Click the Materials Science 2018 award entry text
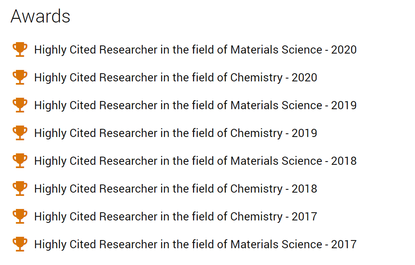 (x=195, y=161)
